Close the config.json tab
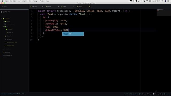Image resolution: width=171 pixels, height=96 pixels. tap(43, 7)
